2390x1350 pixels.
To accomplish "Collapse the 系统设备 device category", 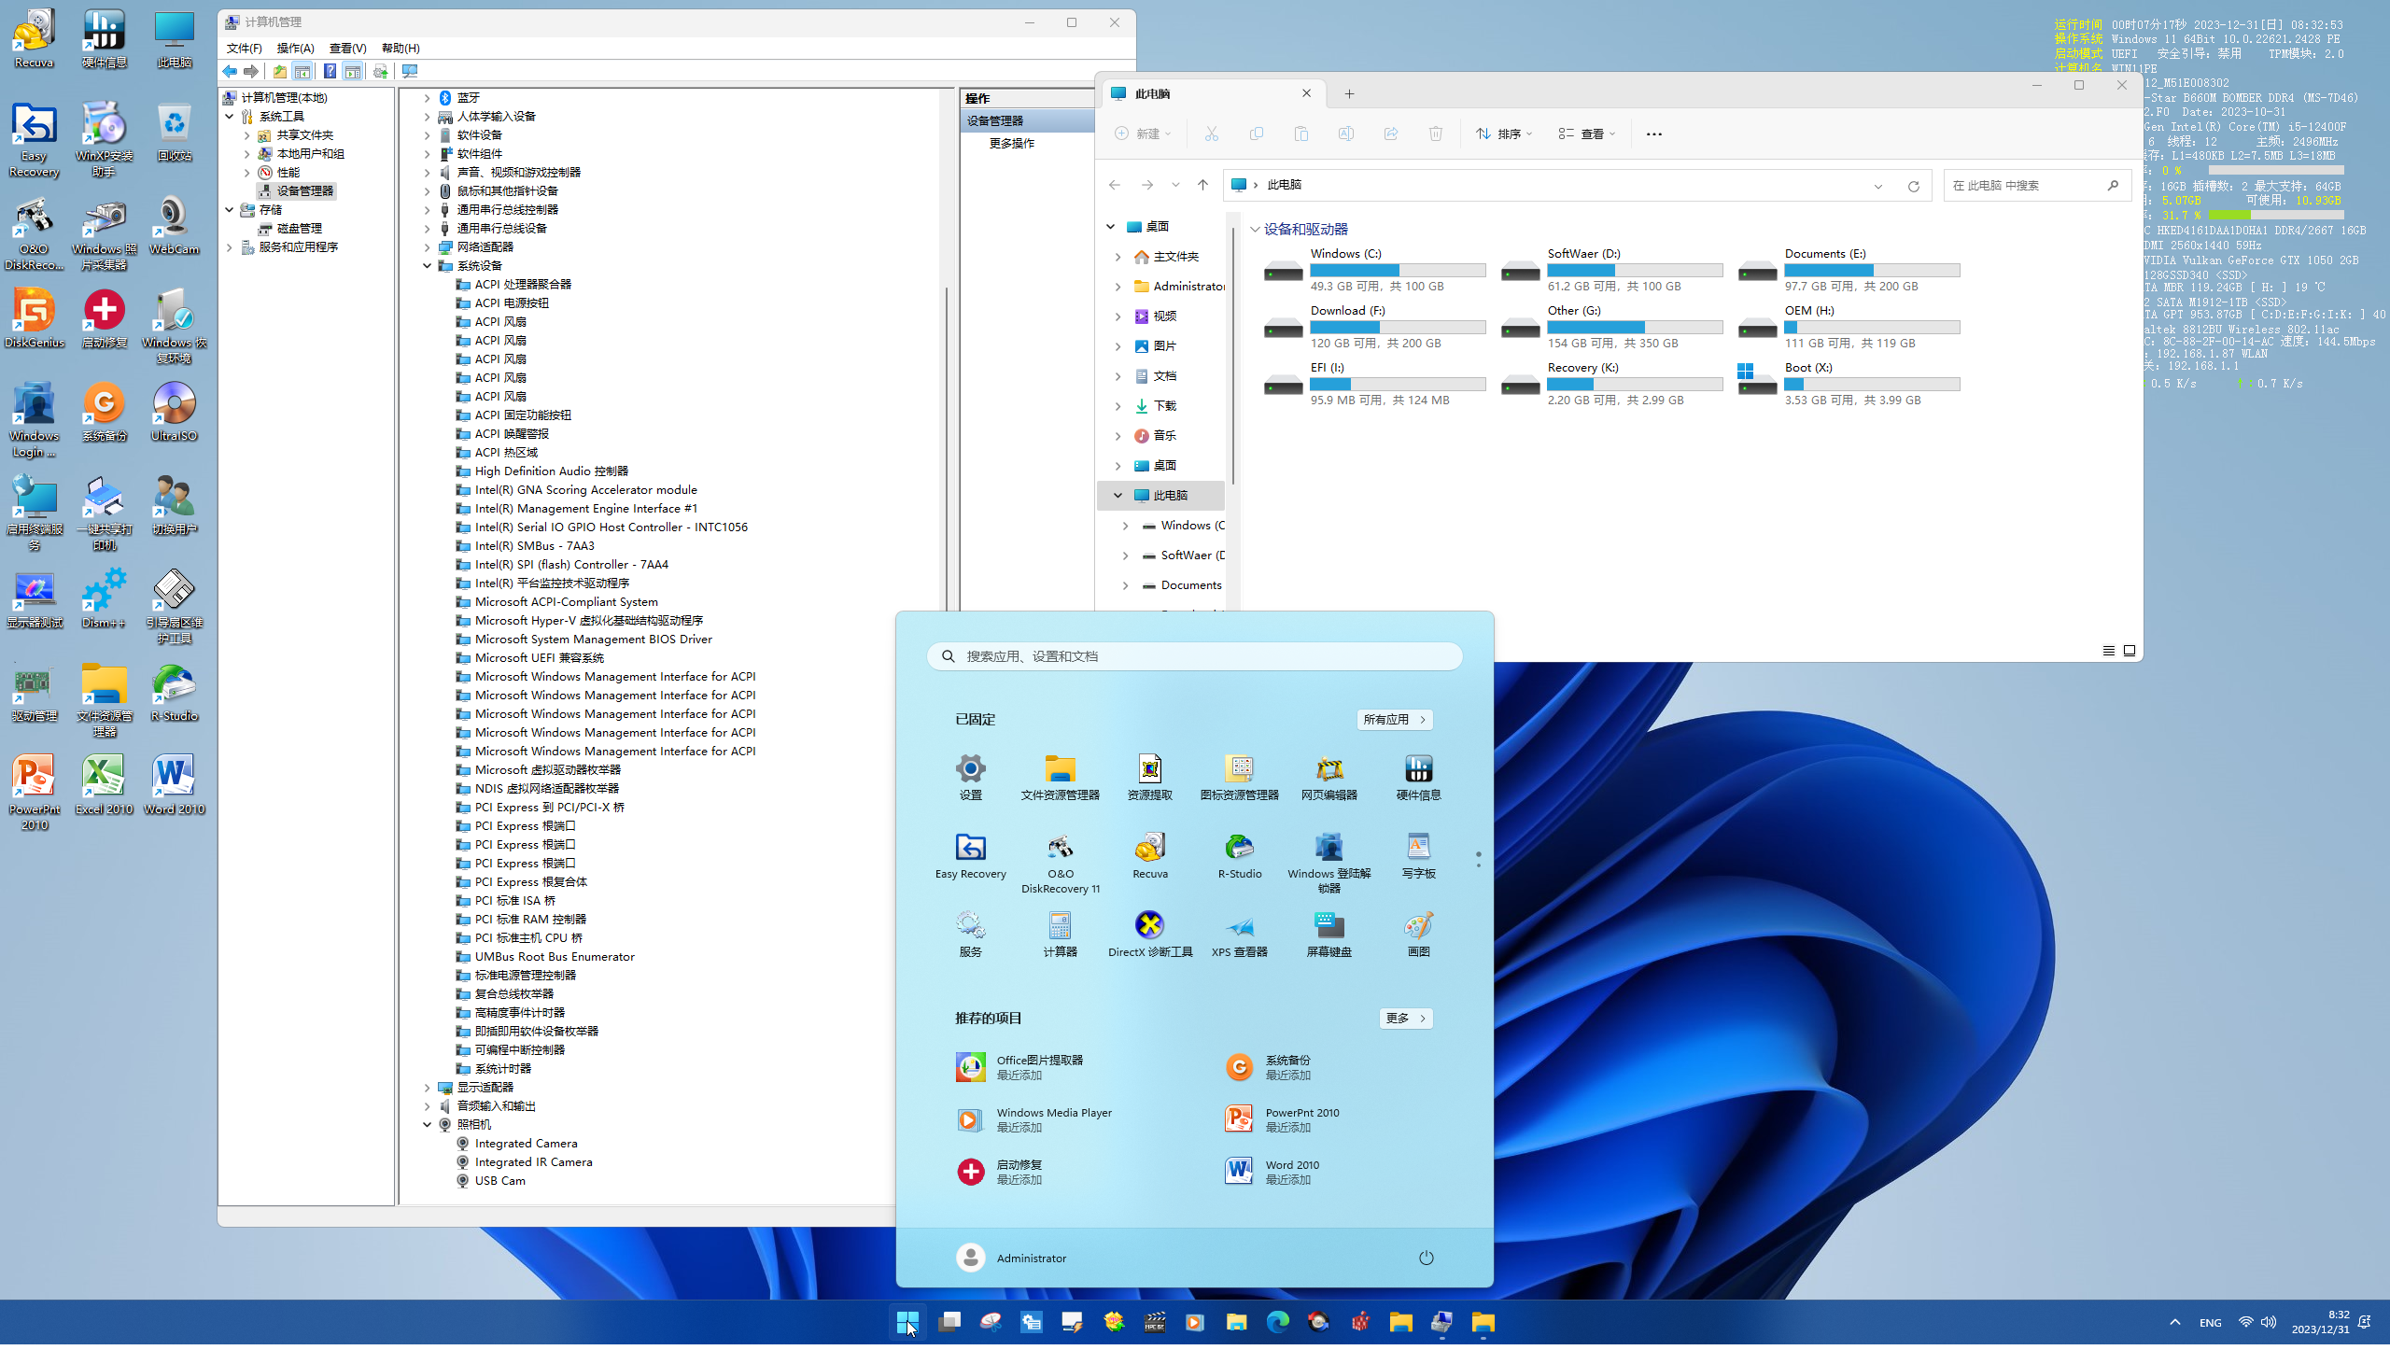I will (428, 266).
